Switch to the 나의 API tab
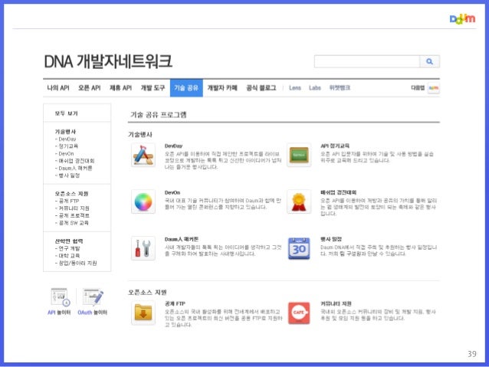The height and width of the screenshot is (367, 489). tap(58, 88)
